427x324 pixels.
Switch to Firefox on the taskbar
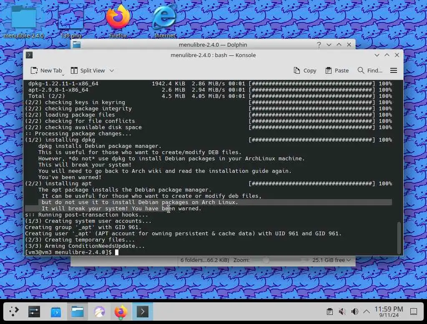(x=121, y=312)
